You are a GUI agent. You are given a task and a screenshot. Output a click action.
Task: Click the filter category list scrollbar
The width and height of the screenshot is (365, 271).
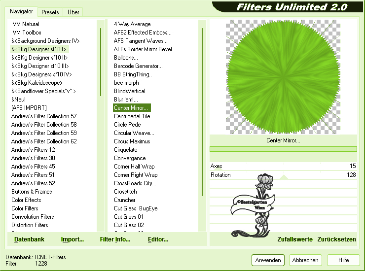(x=101, y=62)
